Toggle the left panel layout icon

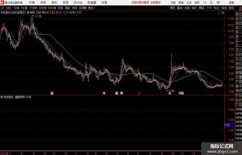[x=2, y=8]
